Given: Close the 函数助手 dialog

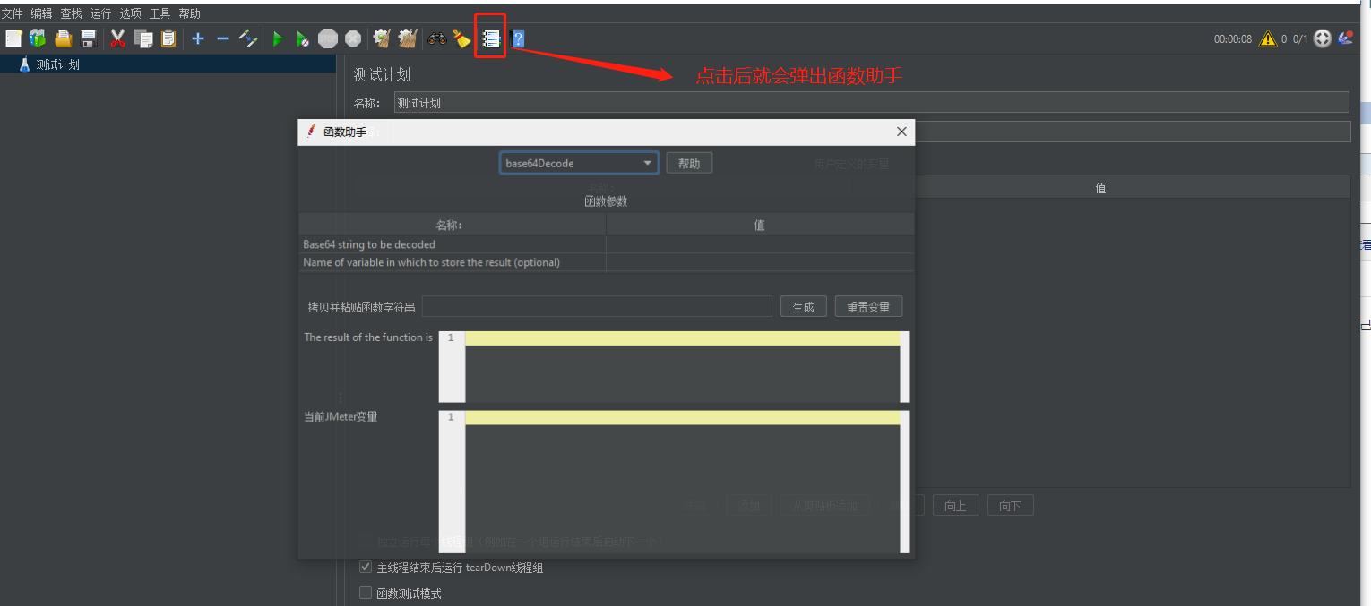Looking at the screenshot, I should tap(902, 132).
